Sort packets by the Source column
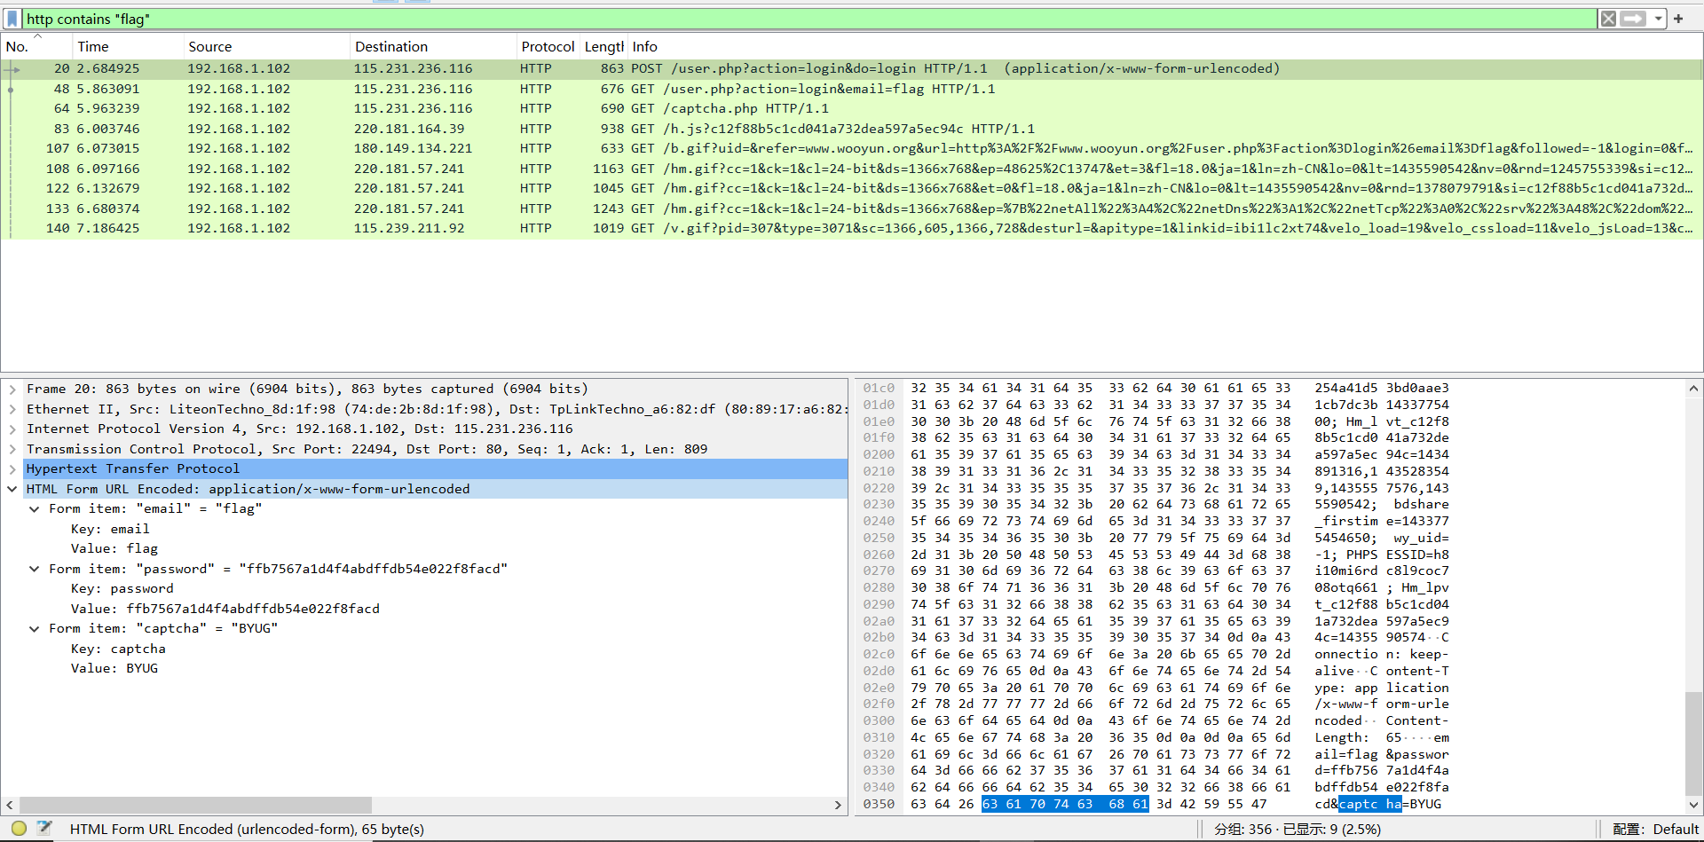1704x842 pixels. 265,46
